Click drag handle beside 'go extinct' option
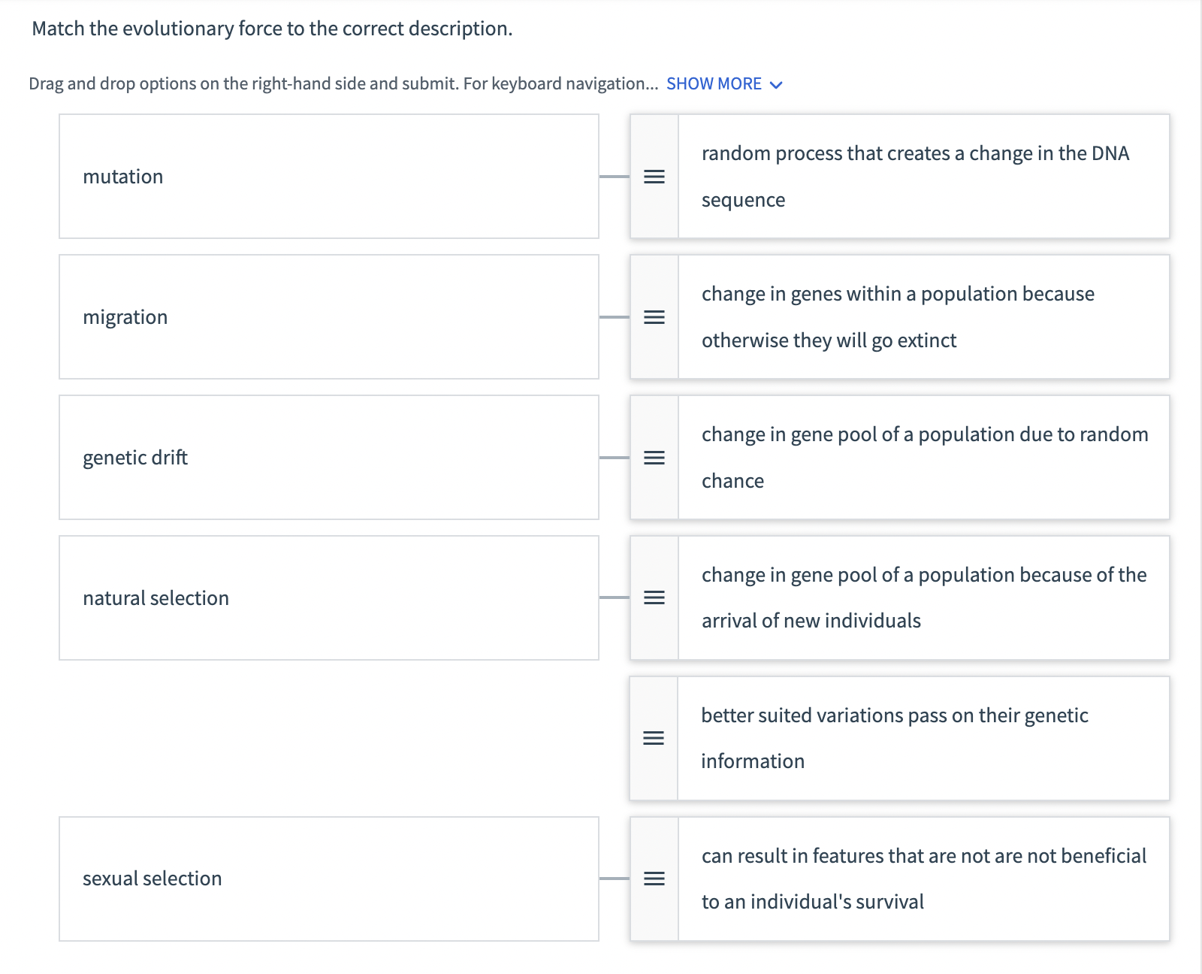This screenshot has height=974, width=1202. (x=654, y=317)
